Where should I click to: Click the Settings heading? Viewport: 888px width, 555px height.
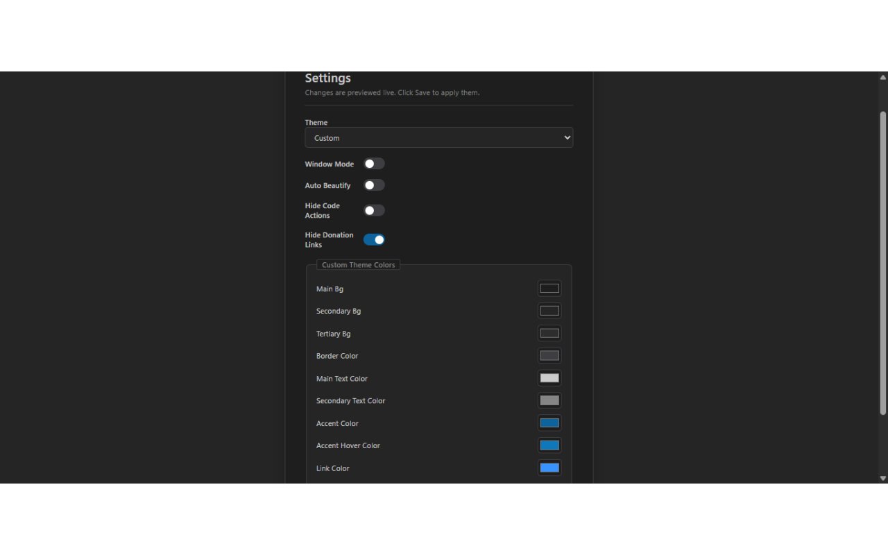click(x=328, y=78)
